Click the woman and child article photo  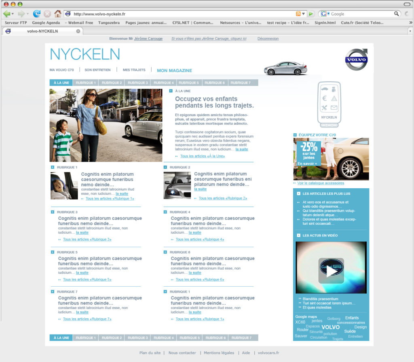[x=106, y=126]
